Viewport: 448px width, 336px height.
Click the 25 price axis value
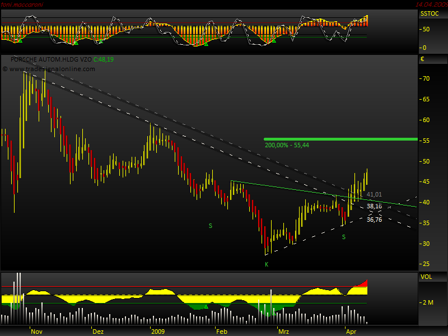[x=426, y=264]
